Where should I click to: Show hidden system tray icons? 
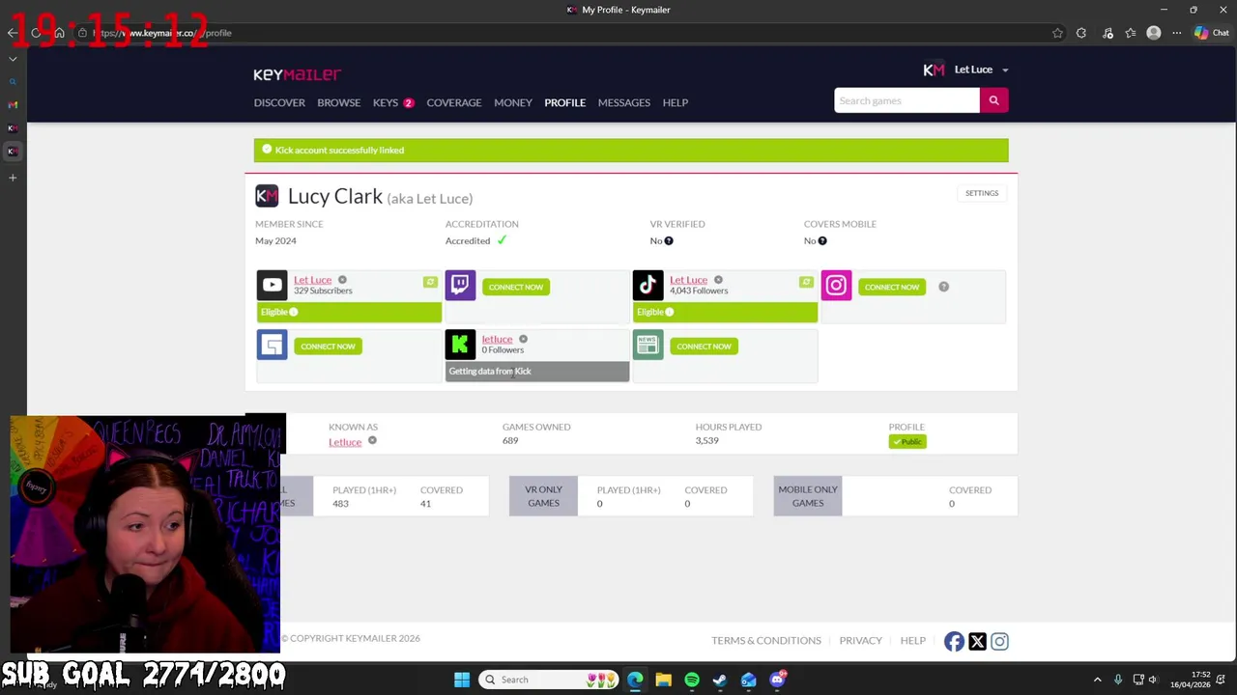[1097, 680]
